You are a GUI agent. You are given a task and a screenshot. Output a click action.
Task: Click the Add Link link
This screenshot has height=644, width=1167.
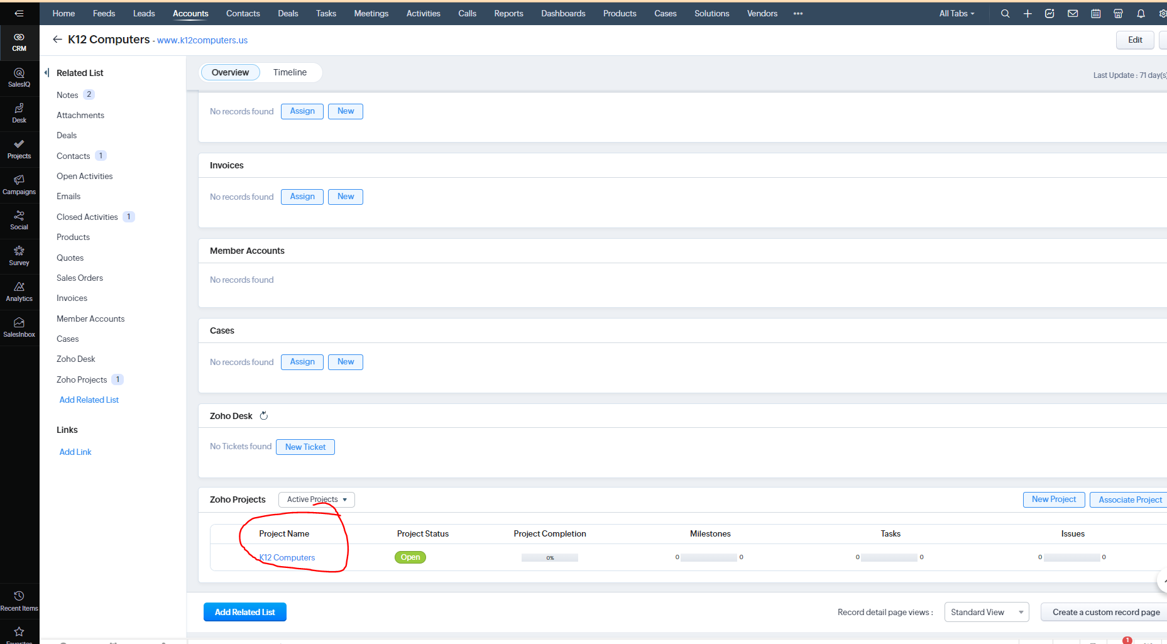(x=75, y=452)
